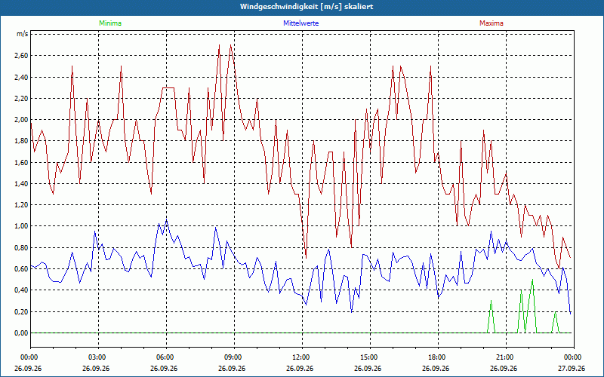The height and width of the screenshot is (377, 604).
Task: Click the chart title 'Windgeschwindigkeit [m/s] skaliert'
Action: 307,7
